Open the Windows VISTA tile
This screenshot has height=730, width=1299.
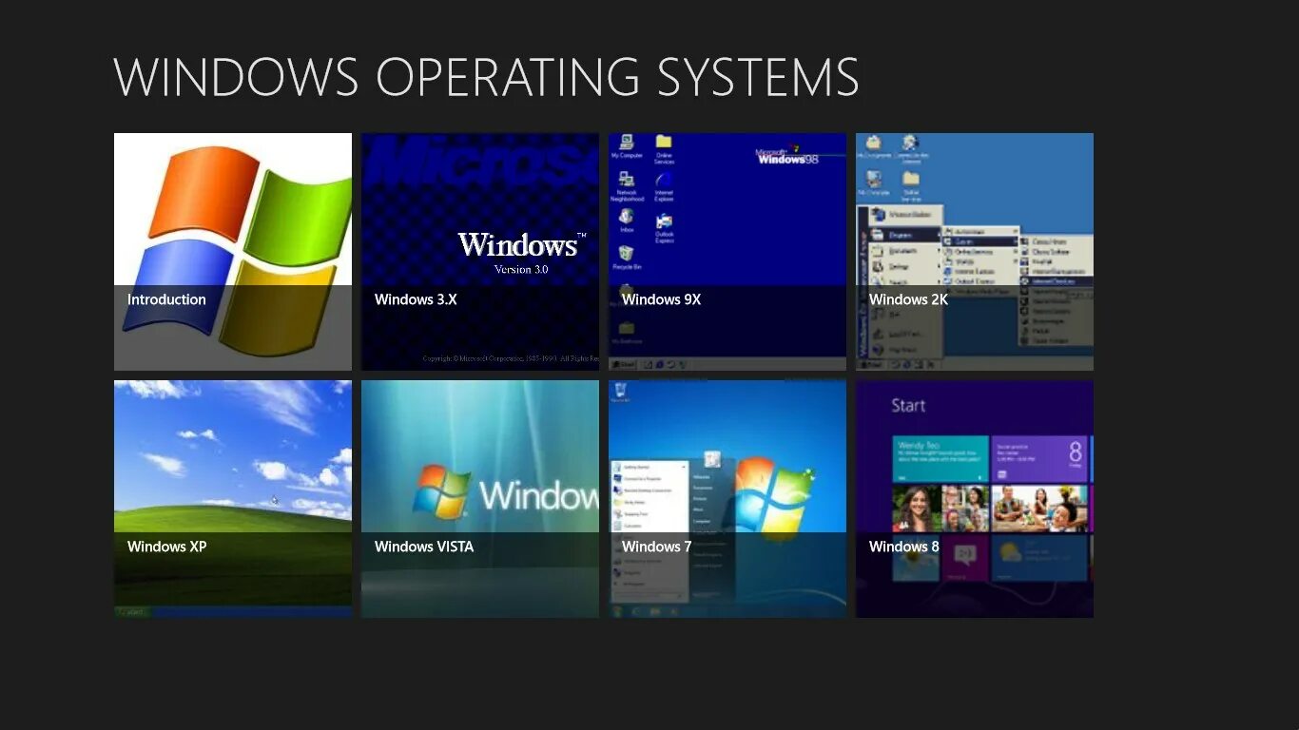(x=480, y=499)
